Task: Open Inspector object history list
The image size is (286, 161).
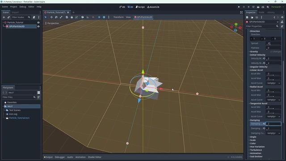Action: (x=282, y=17)
